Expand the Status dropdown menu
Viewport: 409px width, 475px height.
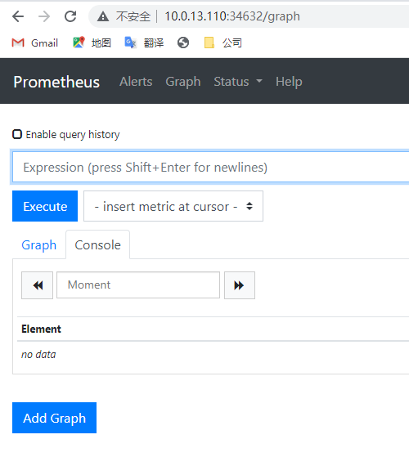coord(238,82)
